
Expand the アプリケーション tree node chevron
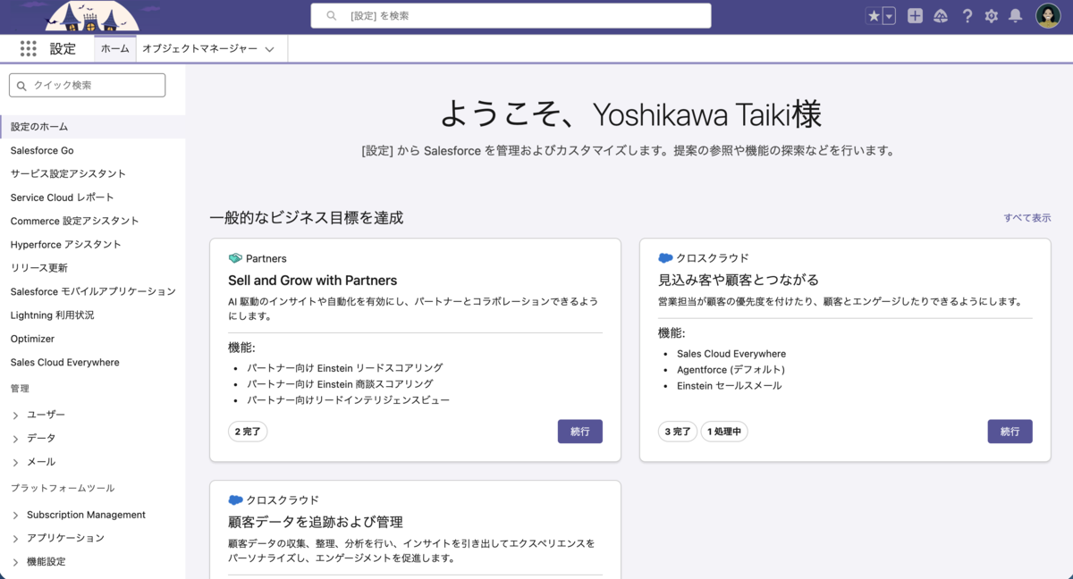(15, 538)
